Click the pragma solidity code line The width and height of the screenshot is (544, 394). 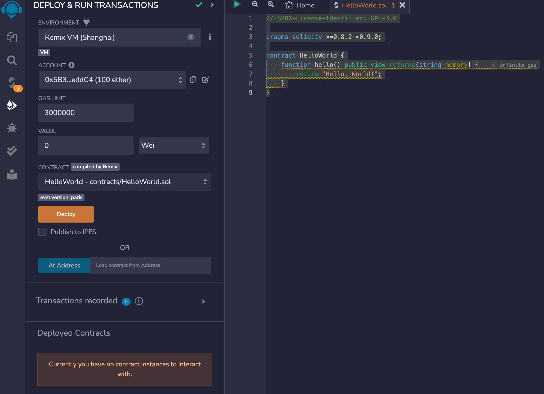click(324, 37)
